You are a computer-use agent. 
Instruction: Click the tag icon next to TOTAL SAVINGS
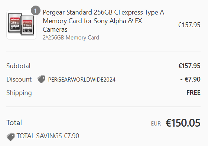[11, 137]
